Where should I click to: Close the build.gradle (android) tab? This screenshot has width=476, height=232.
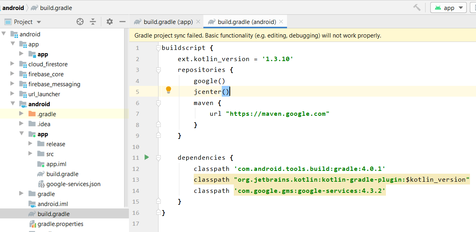tap(281, 22)
